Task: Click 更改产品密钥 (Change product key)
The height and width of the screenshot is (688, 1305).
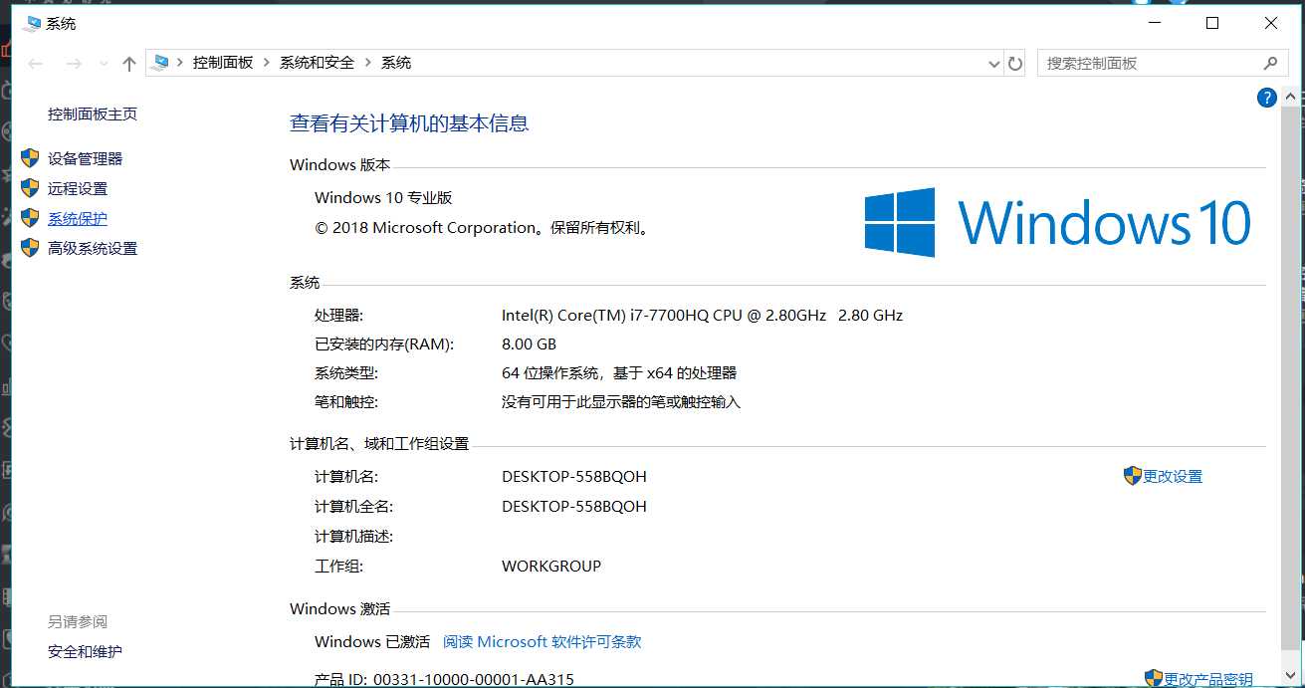Action: coord(1208,680)
